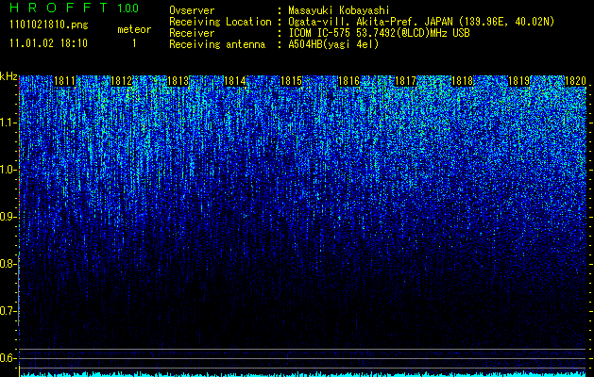This screenshot has height=377, width=594.
Task: Click the Receiver label
Action: point(192,33)
